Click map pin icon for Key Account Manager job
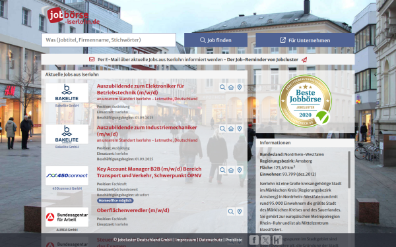The image size is (396, 247). point(240,170)
